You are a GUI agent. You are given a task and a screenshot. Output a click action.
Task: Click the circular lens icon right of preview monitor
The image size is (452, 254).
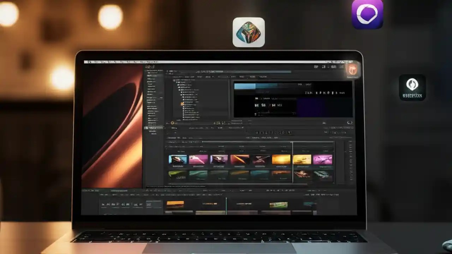pyautogui.click(x=349, y=122)
